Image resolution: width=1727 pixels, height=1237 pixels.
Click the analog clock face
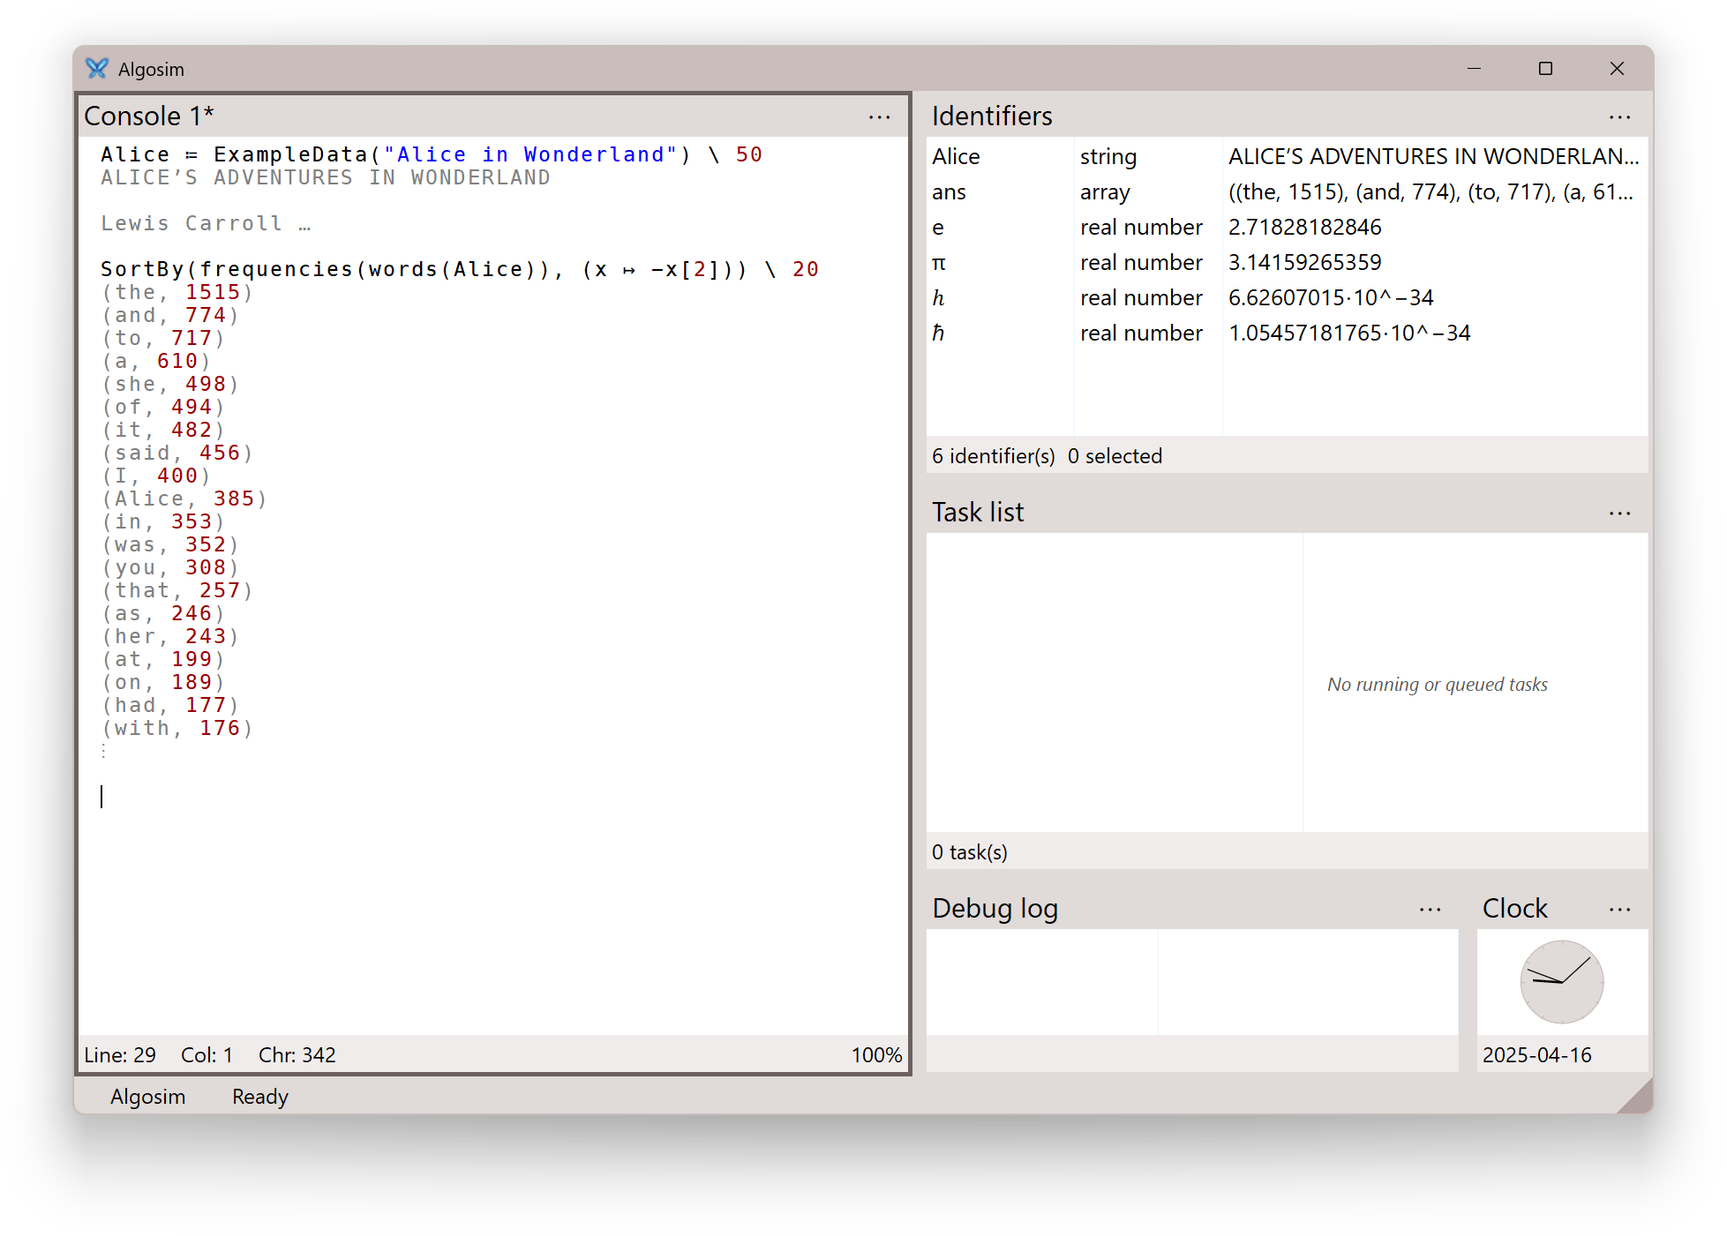[1561, 982]
